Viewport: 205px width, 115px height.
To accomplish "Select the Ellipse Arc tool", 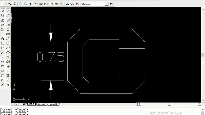I will tap(8, 57).
